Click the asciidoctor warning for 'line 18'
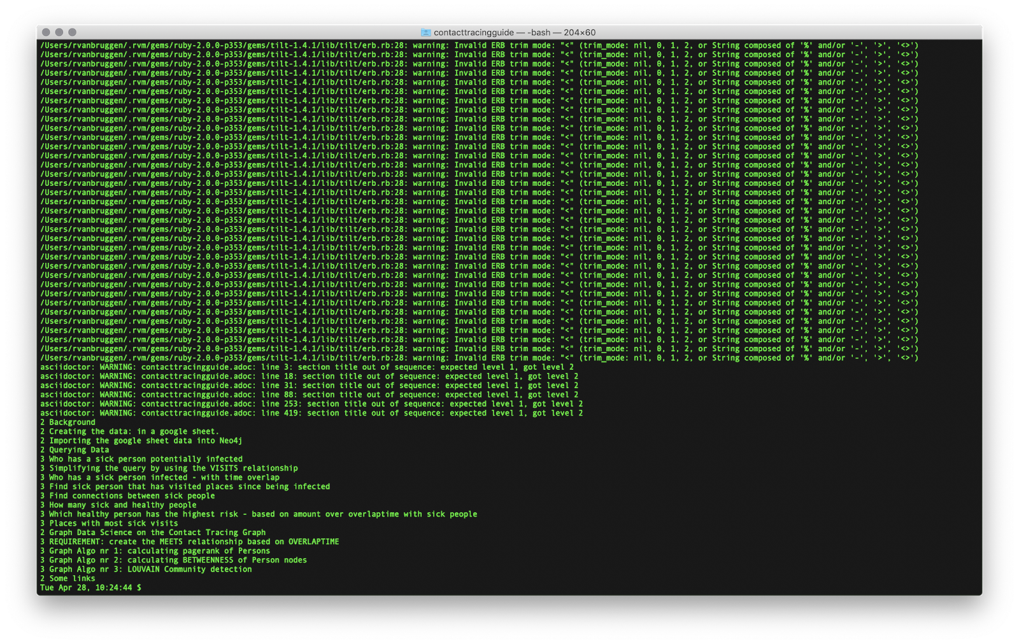 click(310, 376)
